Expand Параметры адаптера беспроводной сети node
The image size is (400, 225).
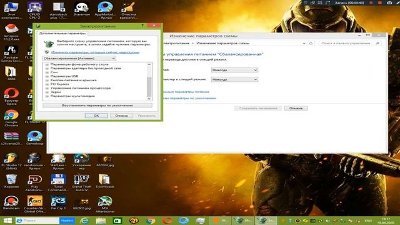coord(47,68)
